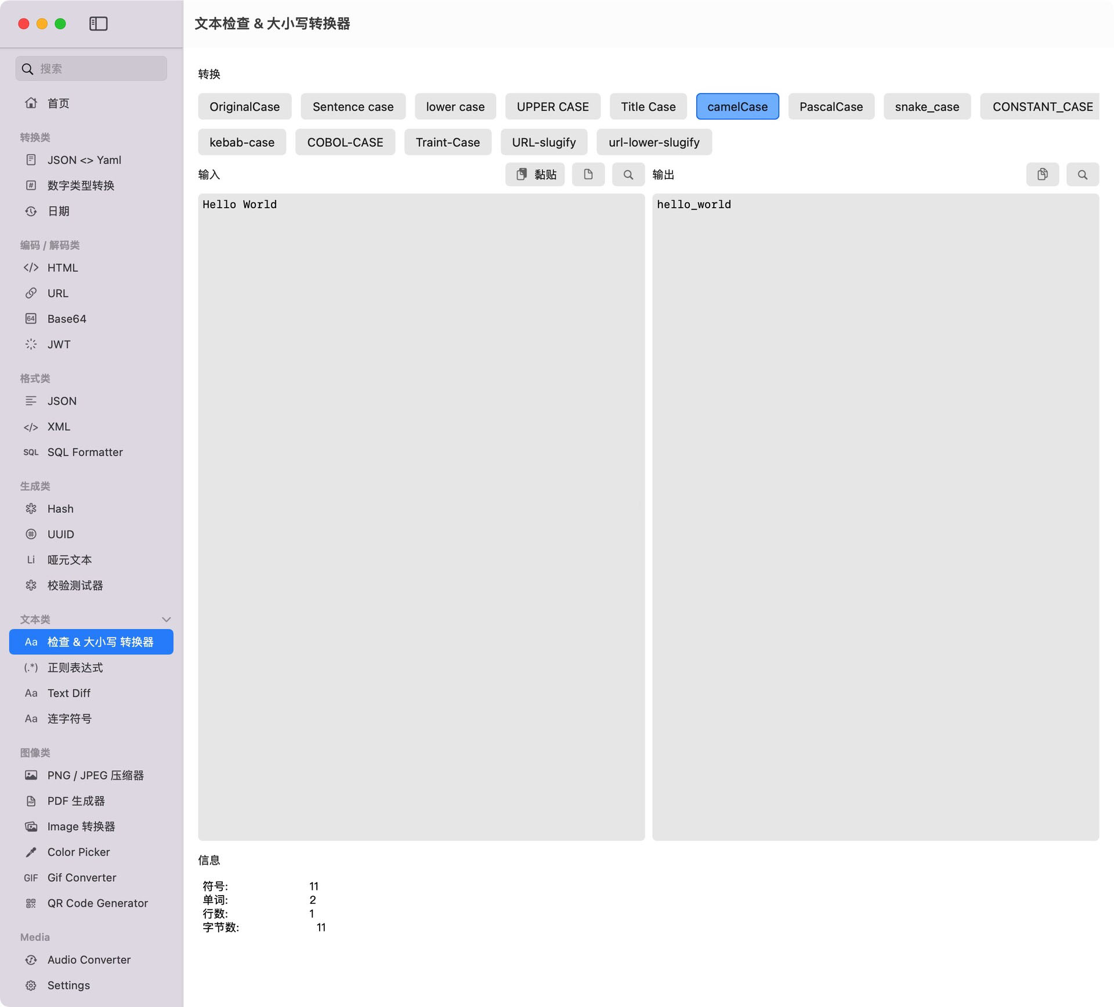Select COBOL-CASE conversion
The width and height of the screenshot is (1114, 1007).
(345, 142)
